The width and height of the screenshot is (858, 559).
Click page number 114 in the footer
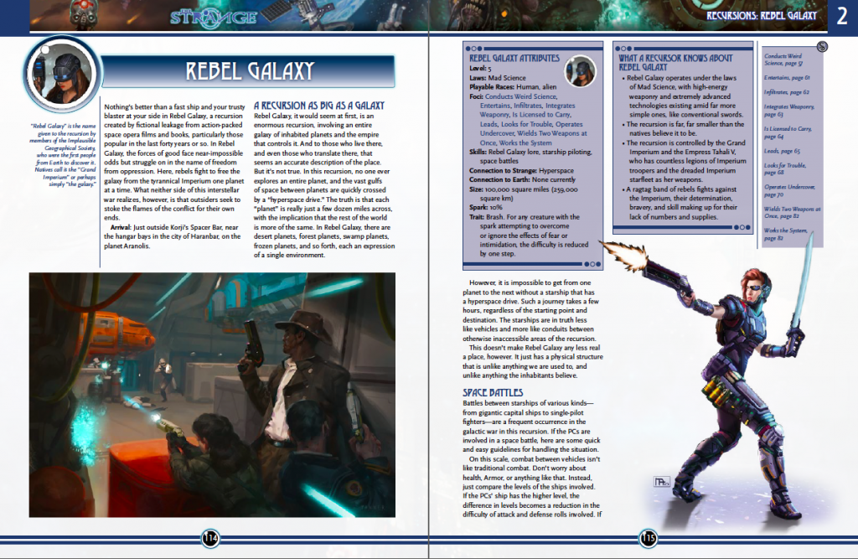coord(210,539)
